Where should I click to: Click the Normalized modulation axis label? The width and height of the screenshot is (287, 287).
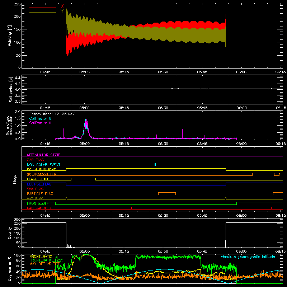(x=9, y=125)
